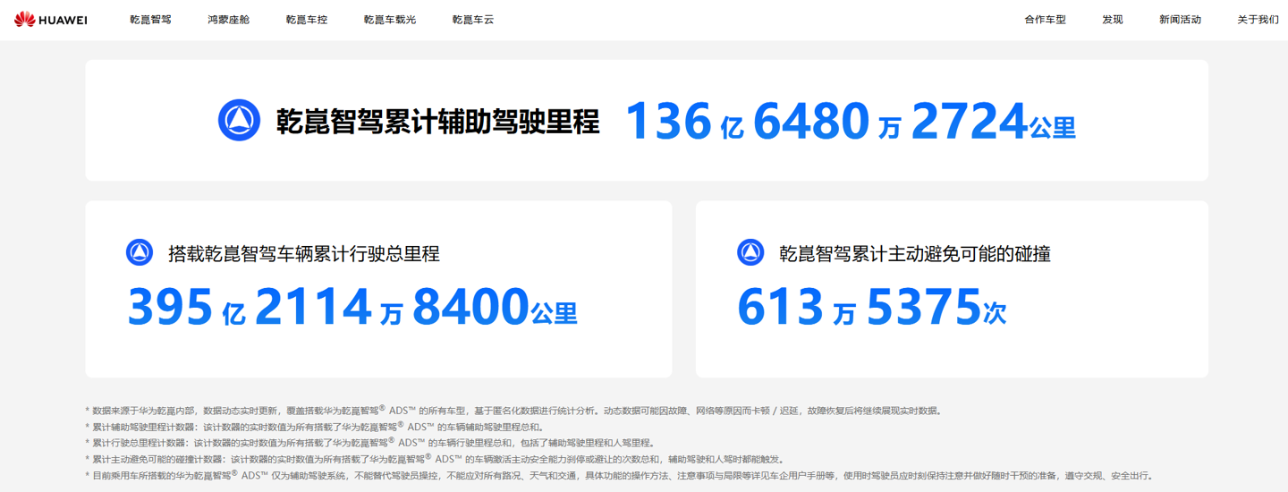The height and width of the screenshot is (492, 1288).
Task: Click the 2724 公里 figure
Action: point(994,122)
